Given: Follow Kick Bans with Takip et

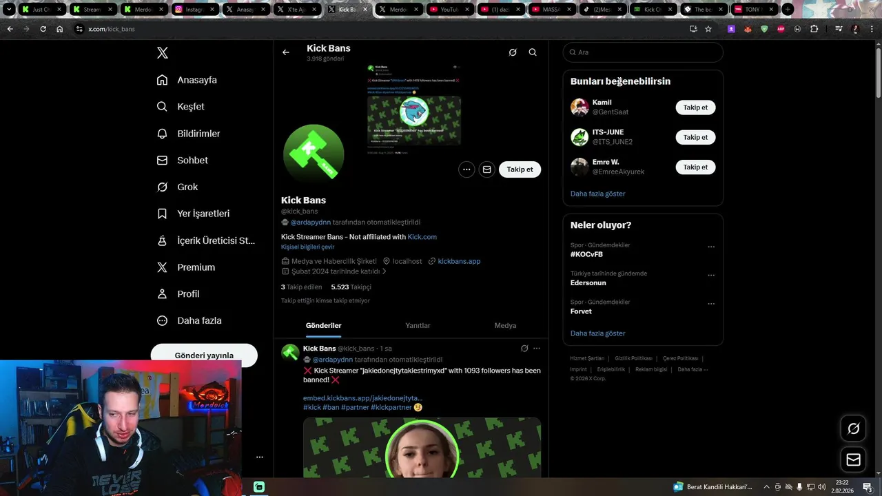Looking at the screenshot, I should (x=520, y=169).
